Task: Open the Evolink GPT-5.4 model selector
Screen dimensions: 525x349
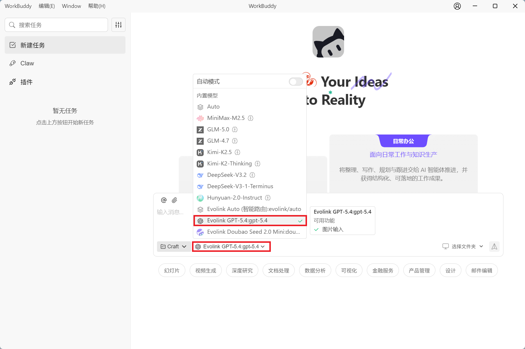Action: 231,247
